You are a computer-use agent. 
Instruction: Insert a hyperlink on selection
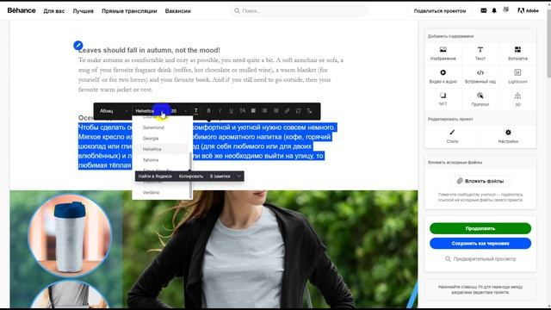[287, 111]
